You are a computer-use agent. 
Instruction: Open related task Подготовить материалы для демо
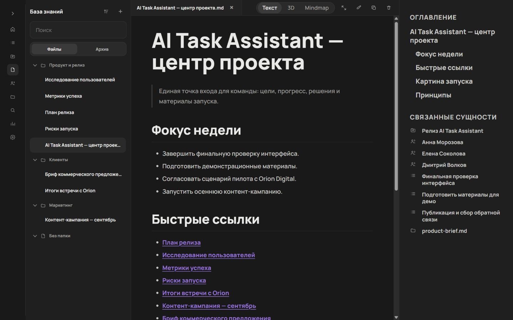click(460, 198)
